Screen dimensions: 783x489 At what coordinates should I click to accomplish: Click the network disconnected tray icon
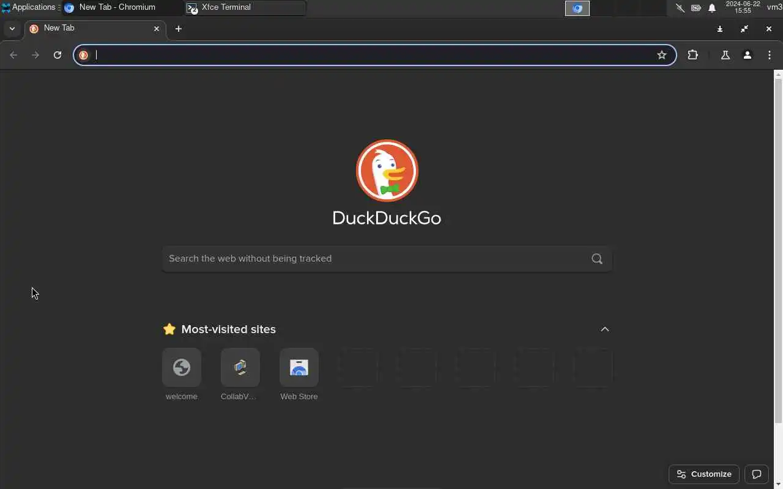pos(680,8)
